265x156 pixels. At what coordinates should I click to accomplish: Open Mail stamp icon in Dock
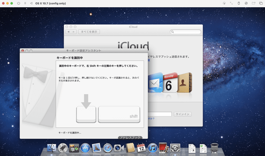tap(96, 148)
